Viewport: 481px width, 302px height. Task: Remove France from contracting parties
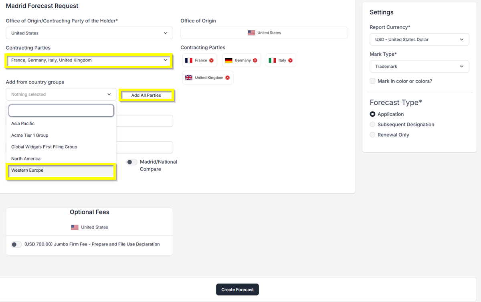(x=211, y=61)
